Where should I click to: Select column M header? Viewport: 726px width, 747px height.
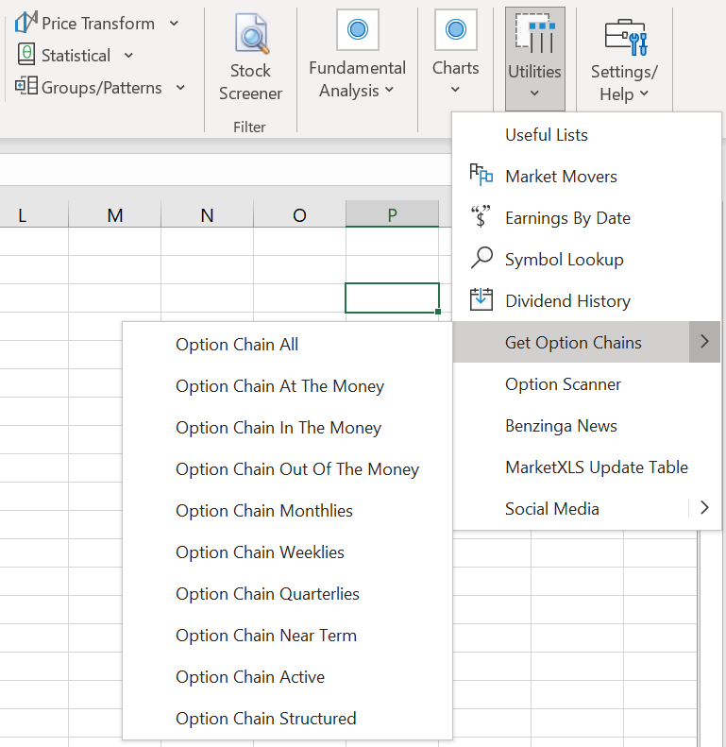(x=115, y=215)
